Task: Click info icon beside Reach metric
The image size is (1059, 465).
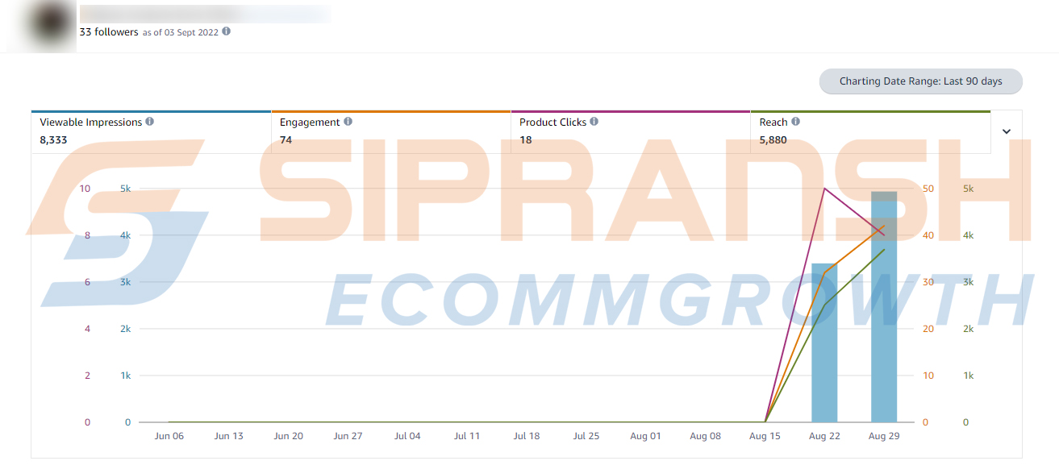Action: [x=796, y=122]
